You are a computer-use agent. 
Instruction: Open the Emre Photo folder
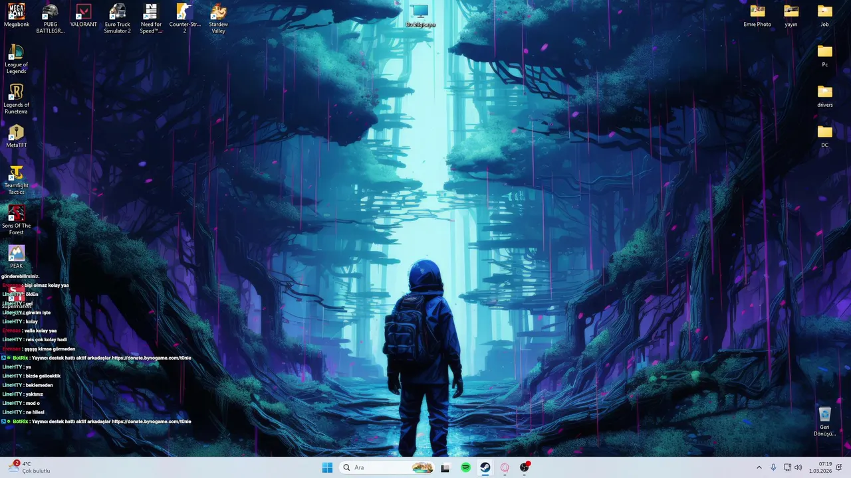pyautogui.click(x=757, y=16)
